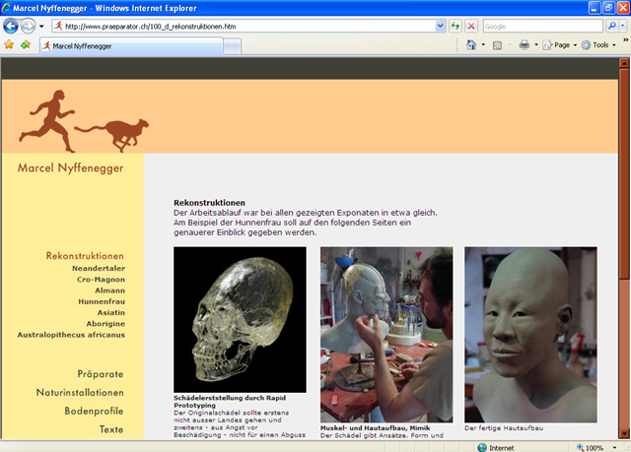Image resolution: width=631 pixels, height=452 pixels.
Task: Click the Print toolbar icon
Action: 525,45
